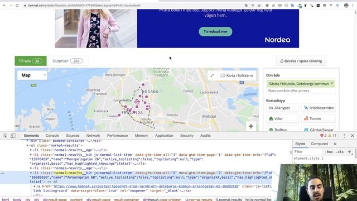The image size is (357, 201).
Task: Click the styles Filter field
Action: coord(307,152)
